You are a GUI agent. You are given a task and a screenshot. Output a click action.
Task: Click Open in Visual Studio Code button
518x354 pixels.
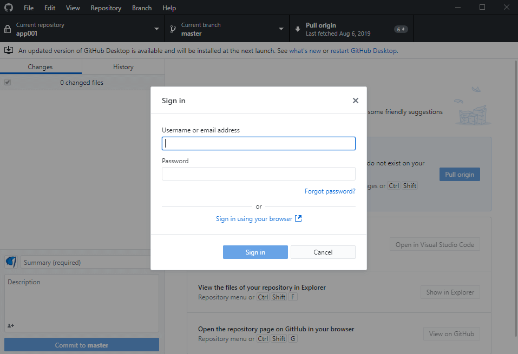pos(435,244)
